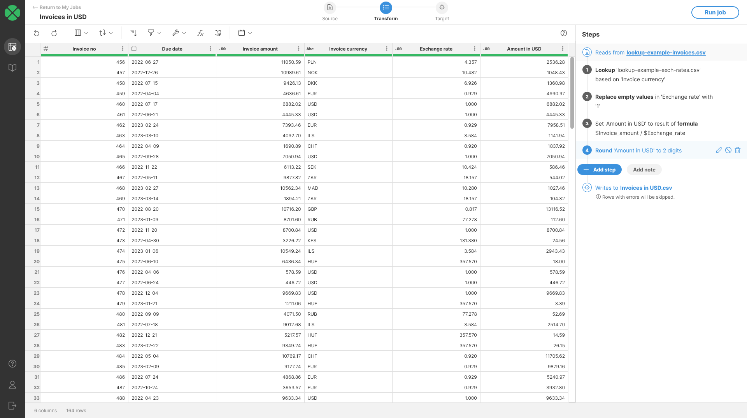Click the lookup tool icon in the toolbar

[x=217, y=33]
